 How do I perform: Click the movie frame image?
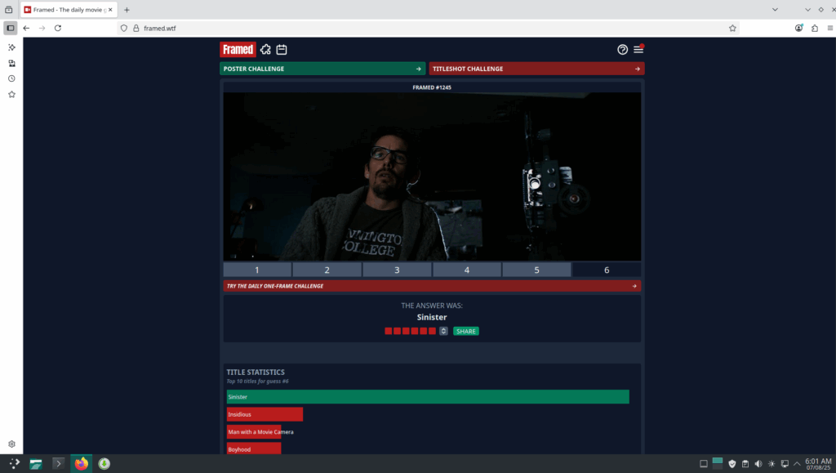pyautogui.click(x=432, y=176)
